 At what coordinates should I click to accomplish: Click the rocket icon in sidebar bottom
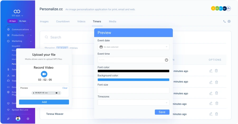click(8, 119)
